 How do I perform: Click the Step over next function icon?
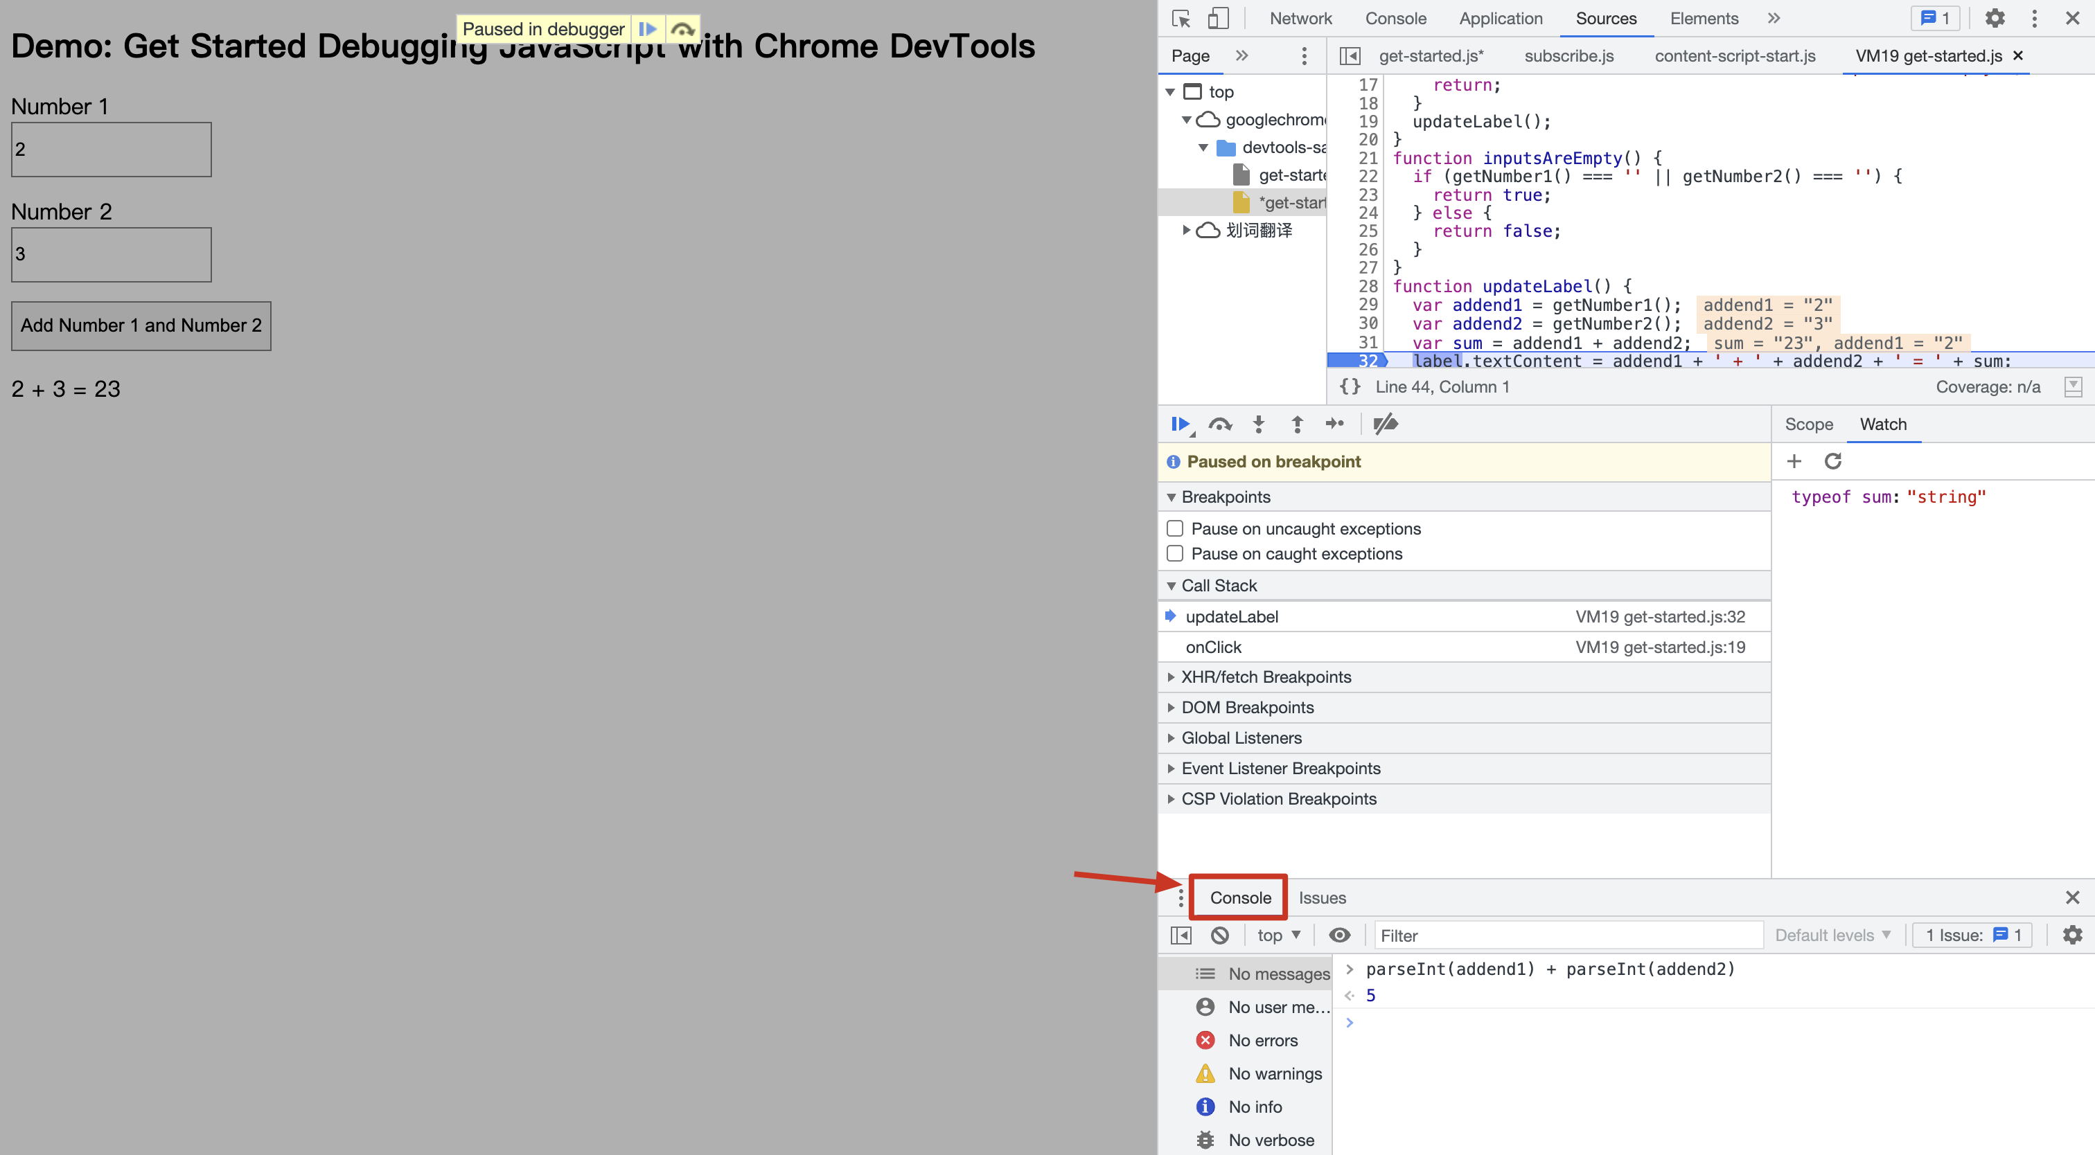[1220, 424]
